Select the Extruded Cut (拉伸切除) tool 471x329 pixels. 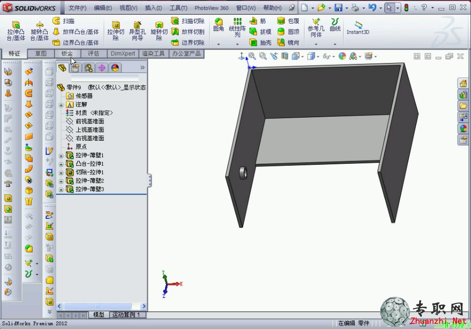point(116,31)
